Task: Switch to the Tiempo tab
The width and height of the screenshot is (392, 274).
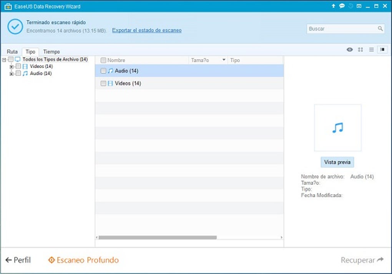Action: (51, 52)
